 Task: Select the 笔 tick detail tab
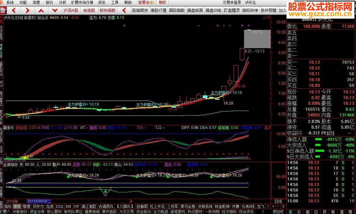290,212
